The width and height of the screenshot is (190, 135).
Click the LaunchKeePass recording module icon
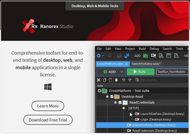pyautogui.click(x=137, y=114)
